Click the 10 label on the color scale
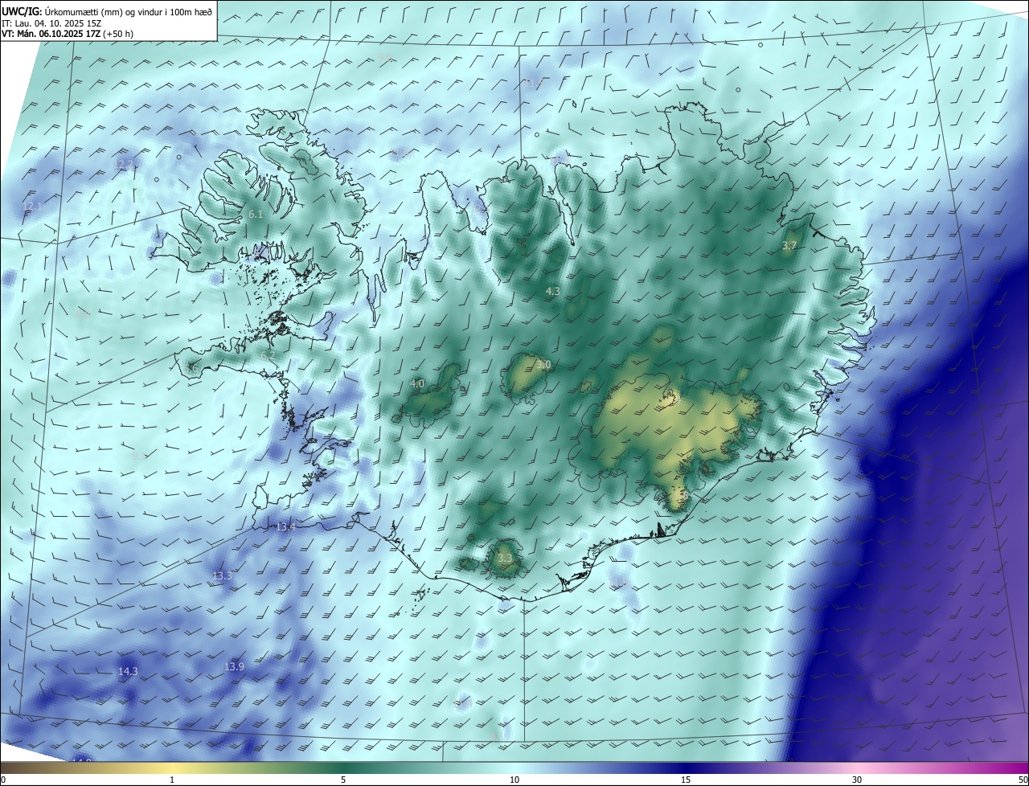Viewport: 1029px width, 786px height. coord(514,780)
